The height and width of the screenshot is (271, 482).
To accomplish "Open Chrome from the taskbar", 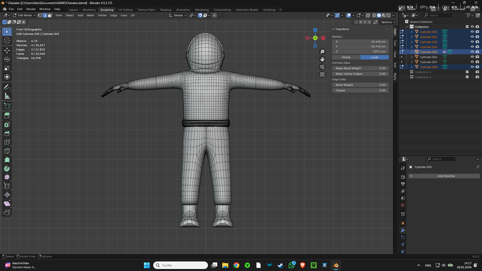I will coord(236,265).
